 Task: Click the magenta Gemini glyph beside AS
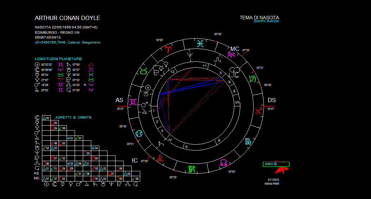point(133,102)
